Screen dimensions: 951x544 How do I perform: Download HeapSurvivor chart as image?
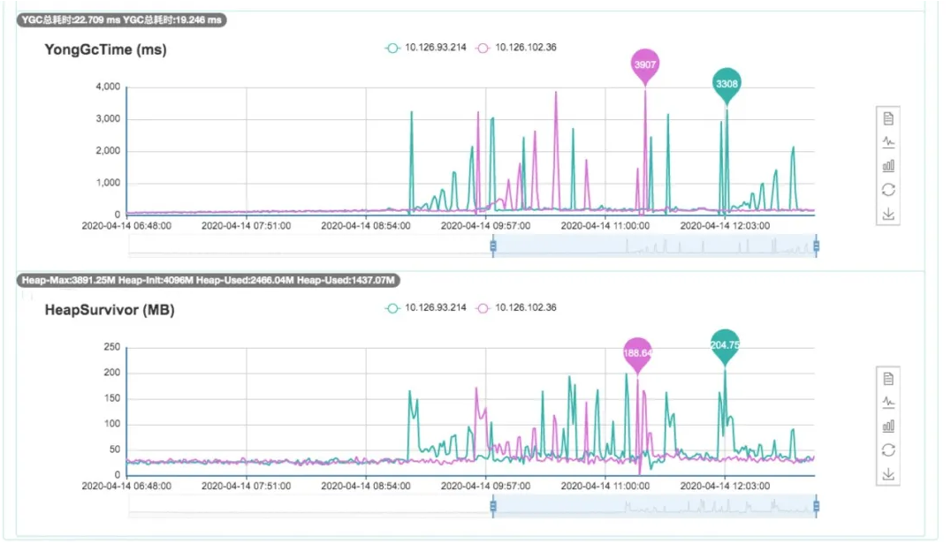click(x=888, y=473)
